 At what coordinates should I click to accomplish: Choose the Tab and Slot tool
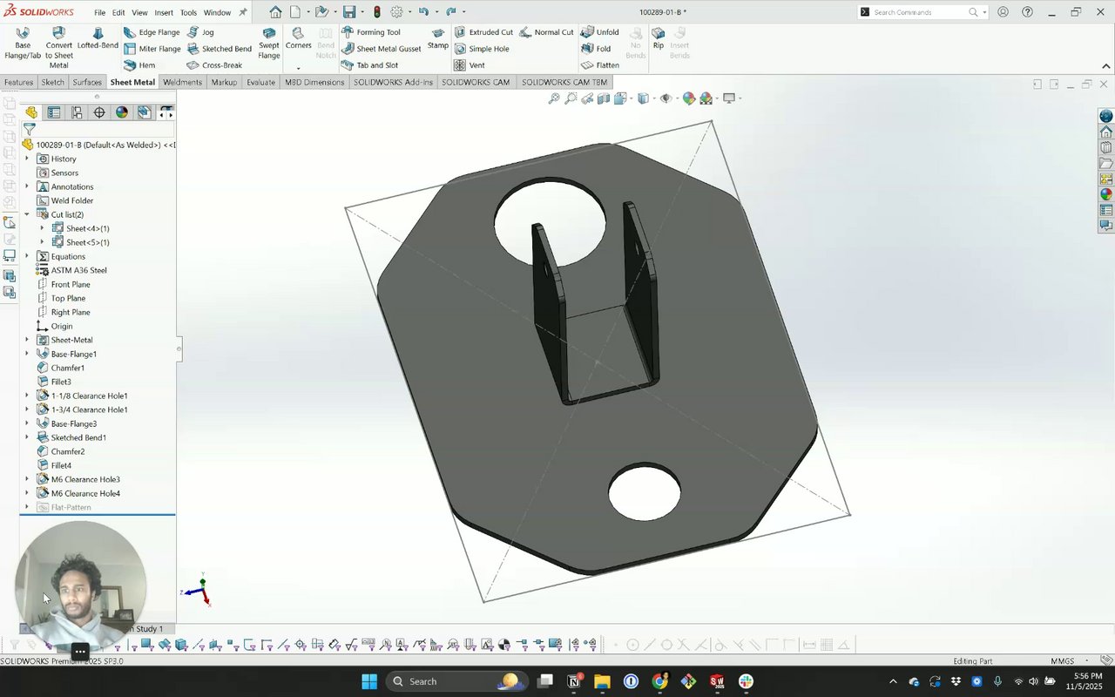(370, 65)
